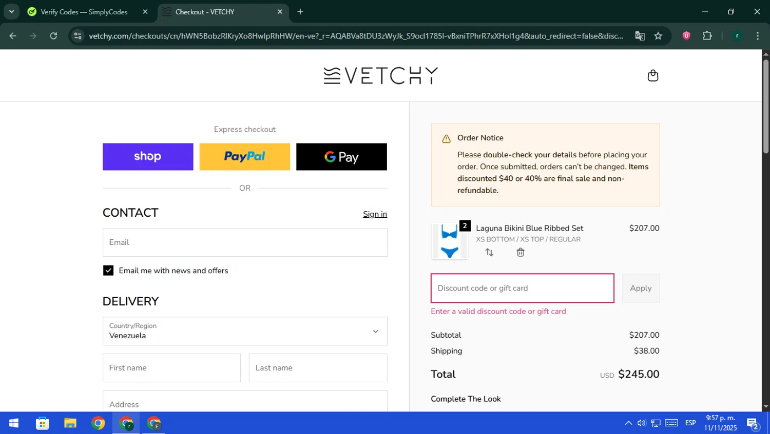Bookmark this page with star icon
This screenshot has width=770, height=434.
pyautogui.click(x=658, y=36)
